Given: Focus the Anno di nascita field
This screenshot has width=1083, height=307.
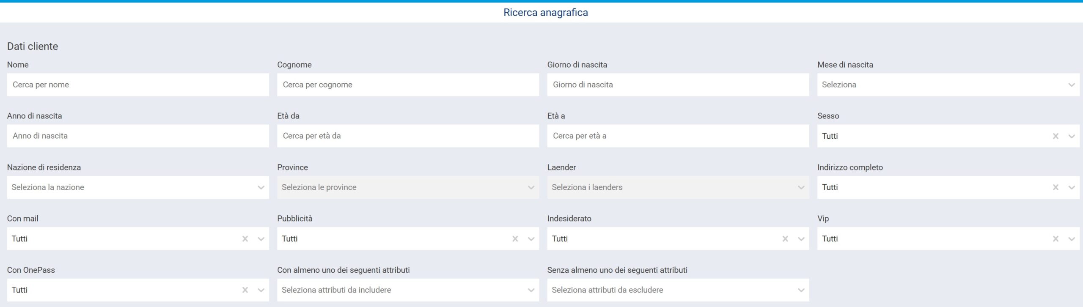Looking at the screenshot, I should (137, 136).
